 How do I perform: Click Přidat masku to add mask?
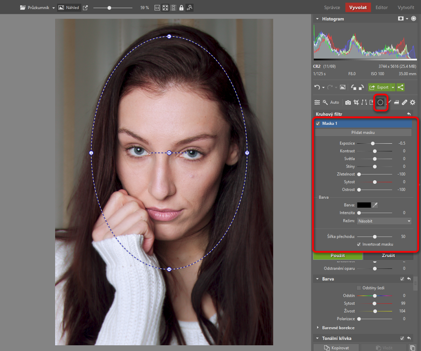363,133
